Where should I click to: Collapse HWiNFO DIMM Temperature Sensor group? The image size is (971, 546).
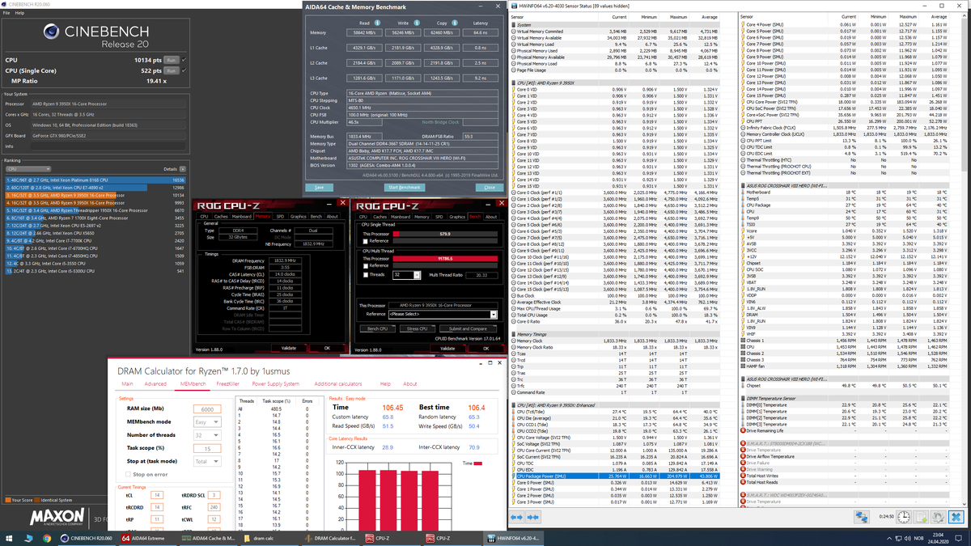[743, 398]
